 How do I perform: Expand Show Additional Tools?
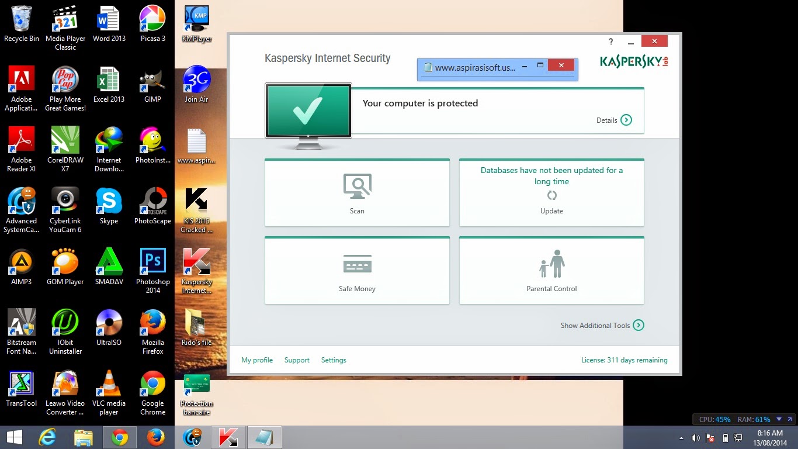click(x=602, y=325)
